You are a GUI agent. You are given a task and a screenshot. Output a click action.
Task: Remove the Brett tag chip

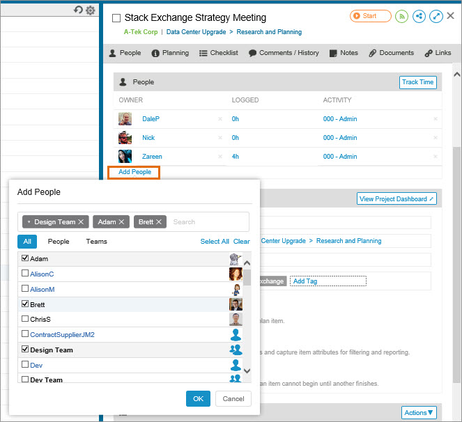click(159, 222)
